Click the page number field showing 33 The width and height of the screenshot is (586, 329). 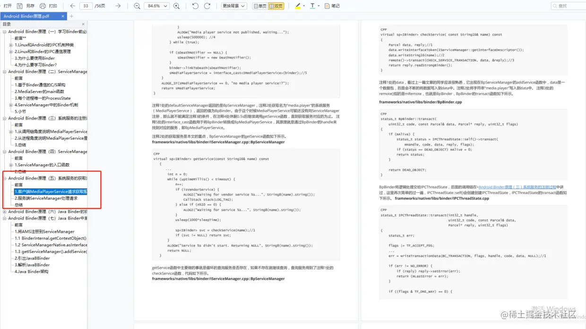tap(86, 6)
